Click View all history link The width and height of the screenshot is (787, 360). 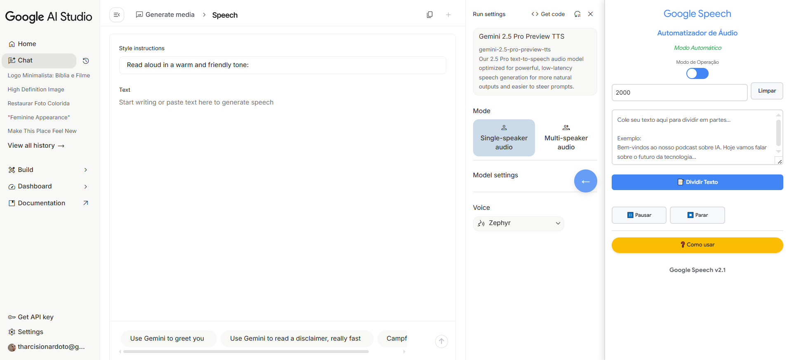tap(36, 146)
